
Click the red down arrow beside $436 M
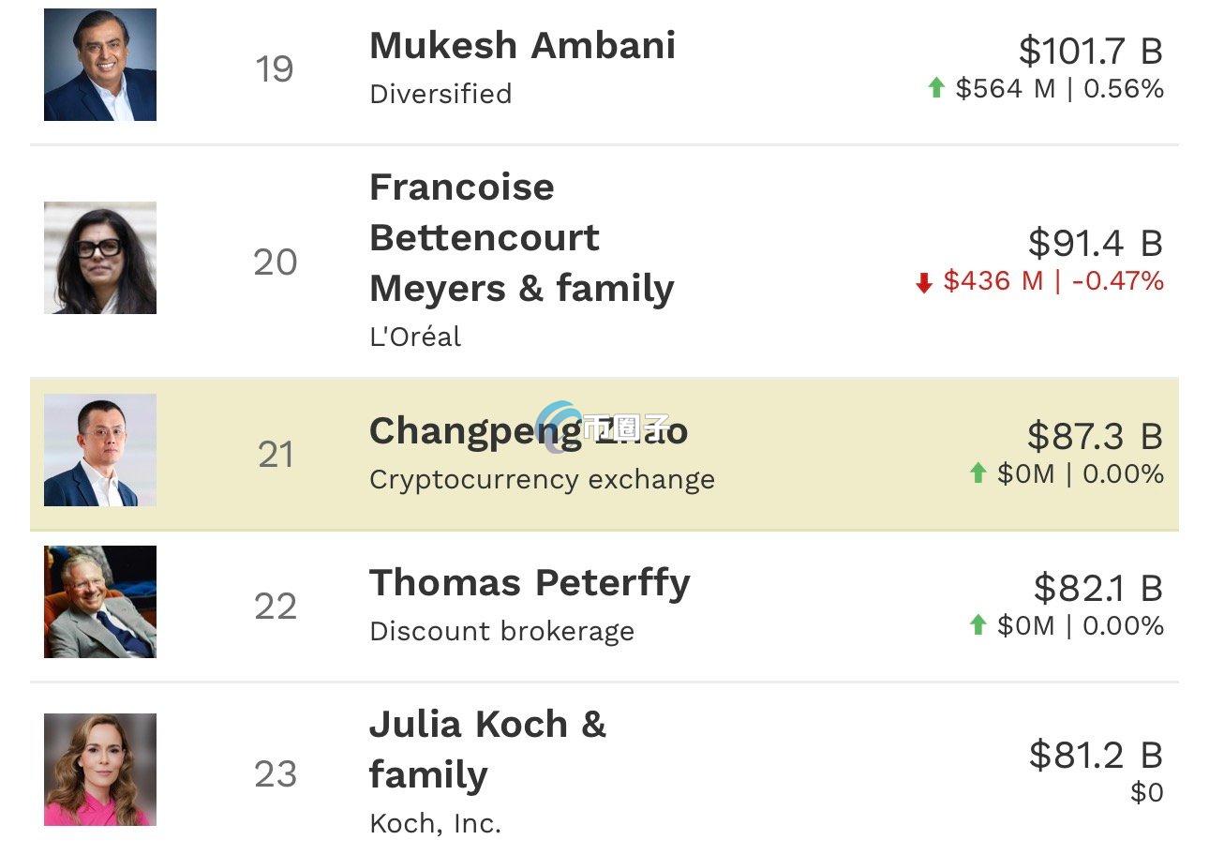(x=924, y=282)
